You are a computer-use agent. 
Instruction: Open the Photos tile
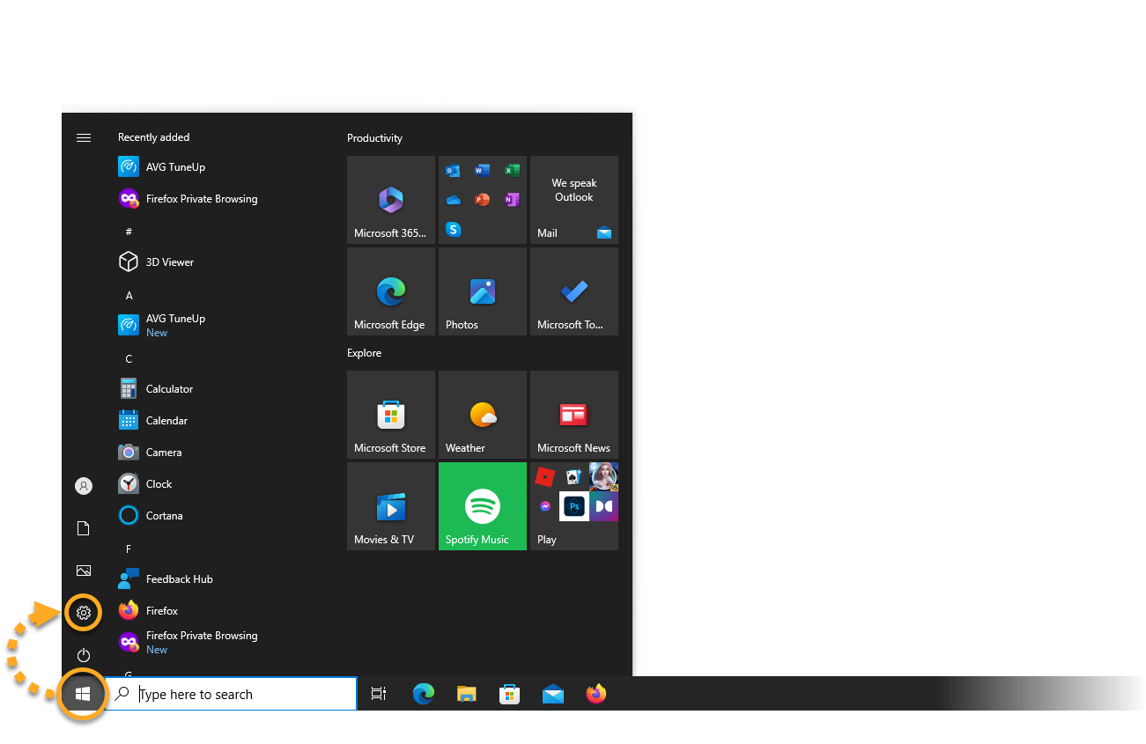(x=482, y=291)
